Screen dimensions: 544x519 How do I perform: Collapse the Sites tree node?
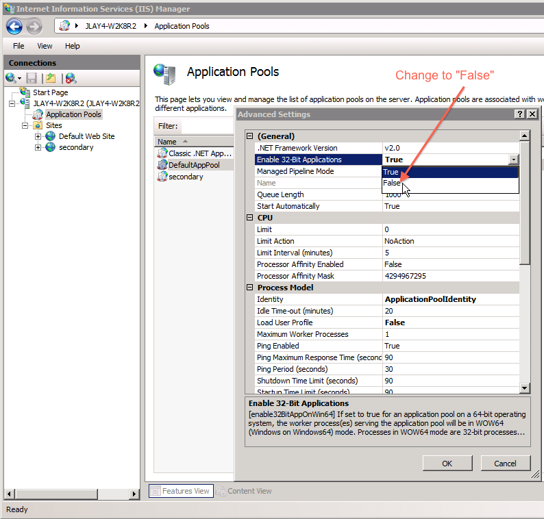pos(25,125)
